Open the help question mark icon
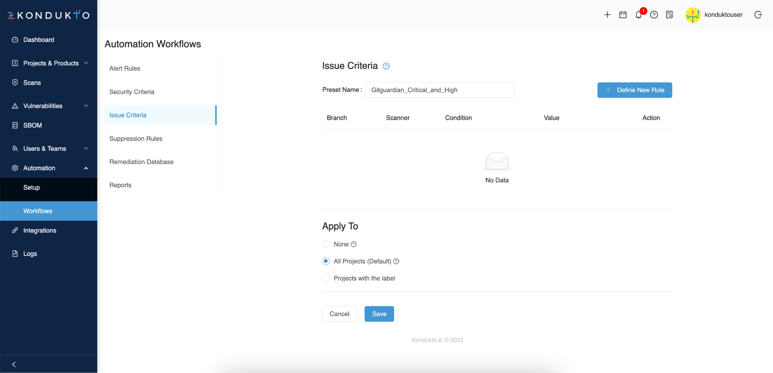 654,15
